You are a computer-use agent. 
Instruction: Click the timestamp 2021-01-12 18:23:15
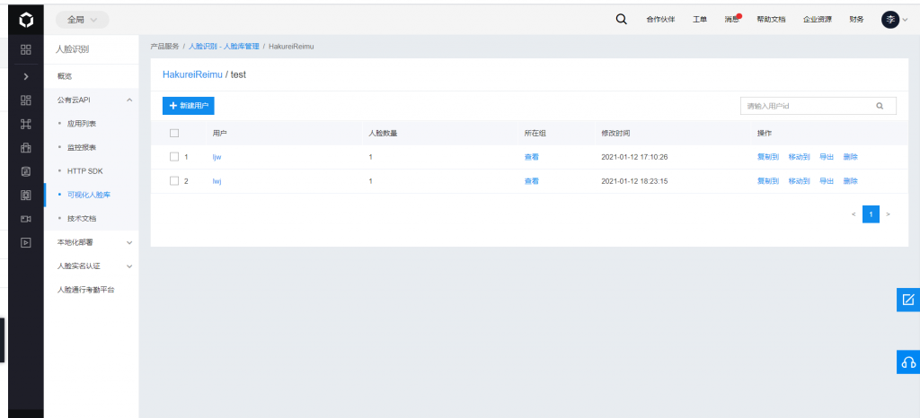click(635, 181)
